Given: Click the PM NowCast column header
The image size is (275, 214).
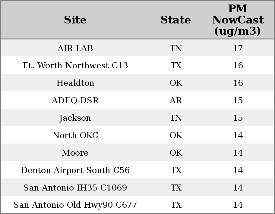Looking at the screenshot, I should coord(238,20).
